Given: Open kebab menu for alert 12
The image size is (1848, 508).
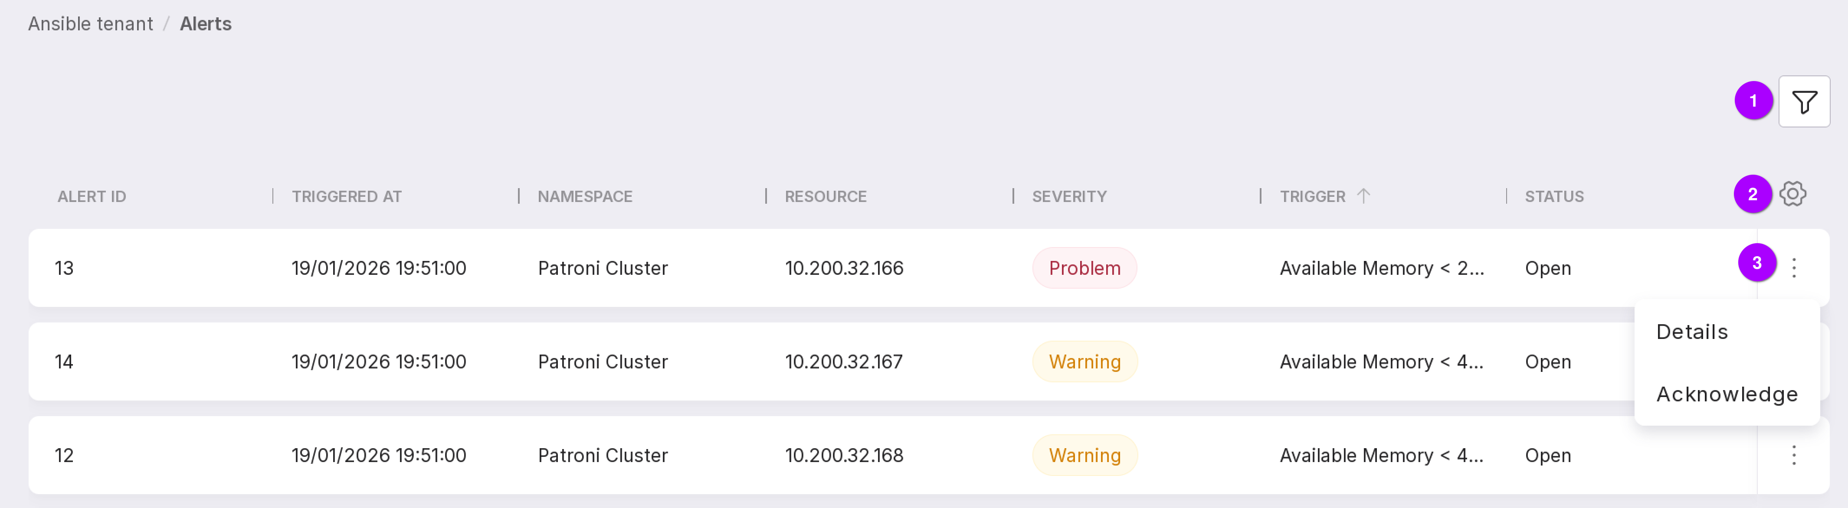Looking at the screenshot, I should click(x=1793, y=455).
